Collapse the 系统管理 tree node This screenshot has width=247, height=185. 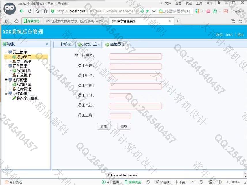(6, 93)
